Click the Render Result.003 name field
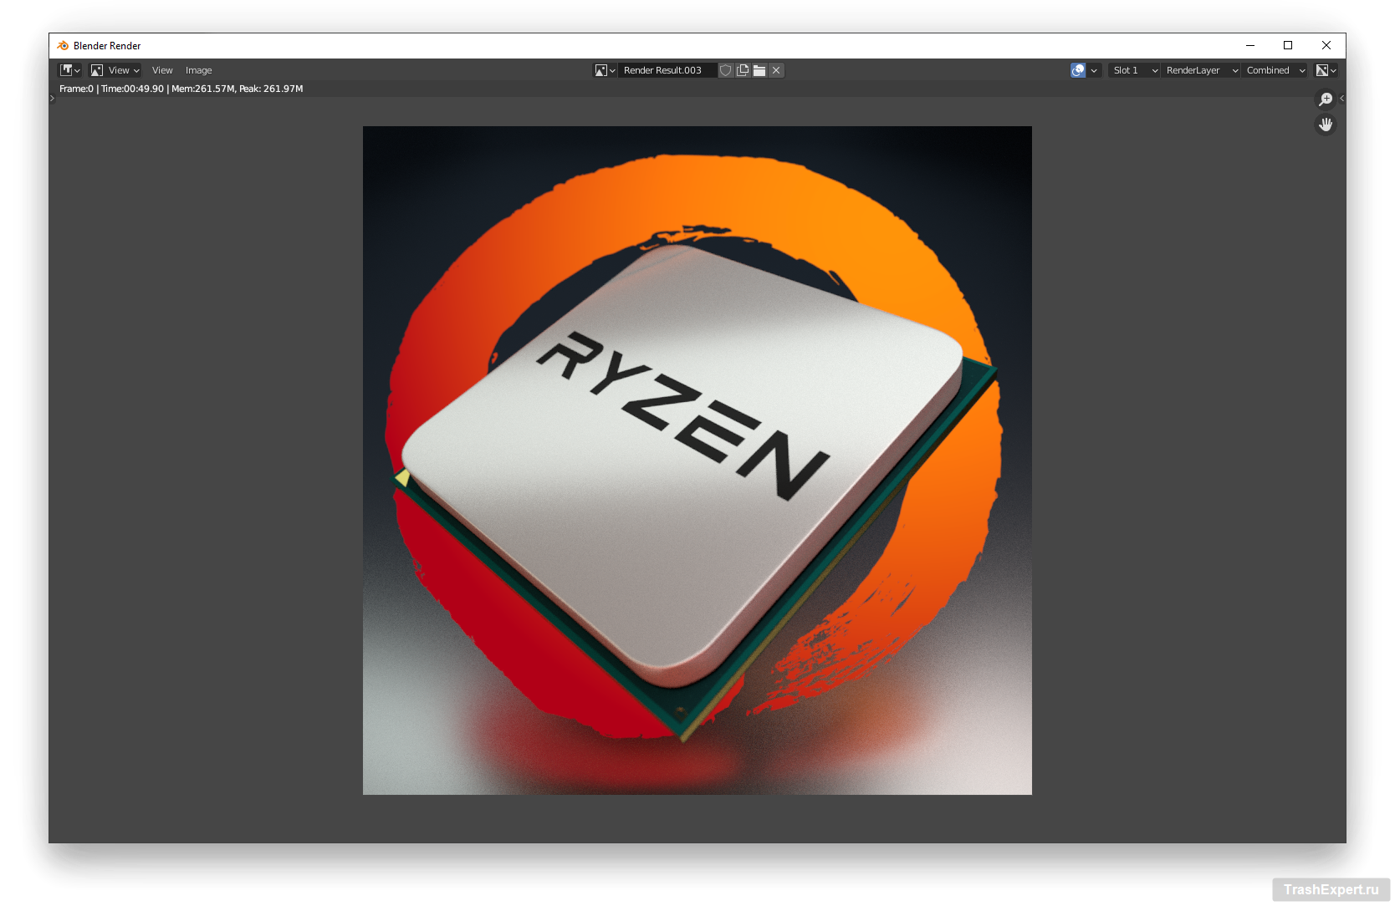1395x906 pixels. click(667, 70)
